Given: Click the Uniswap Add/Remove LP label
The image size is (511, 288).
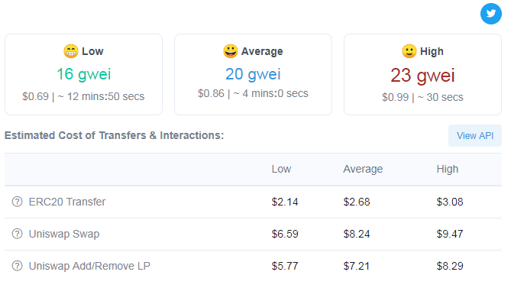Looking at the screenshot, I should (x=89, y=266).
